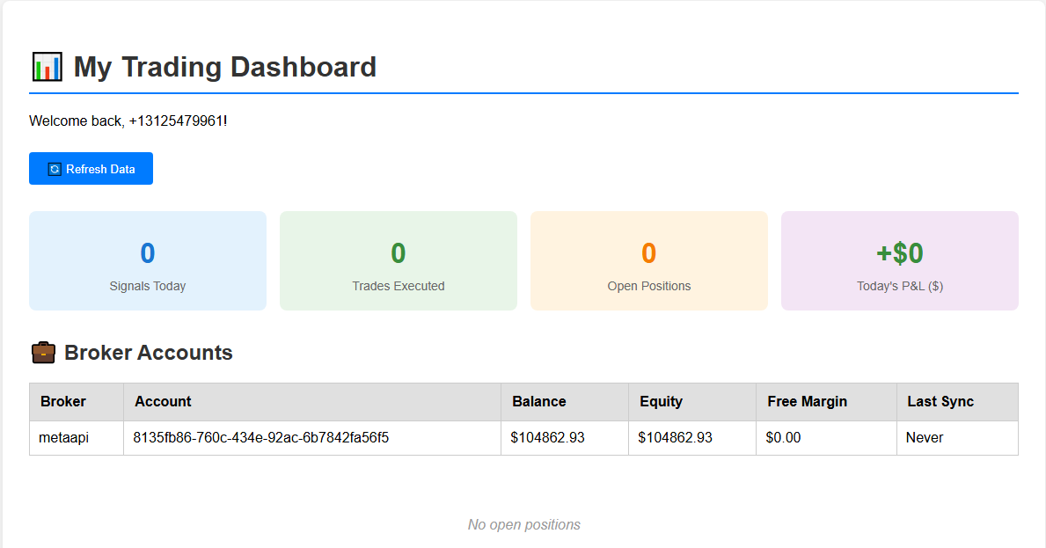Screen dimensions: 1046x548
Task: Select the Trades Executed stat card
Action: point(398,260)
